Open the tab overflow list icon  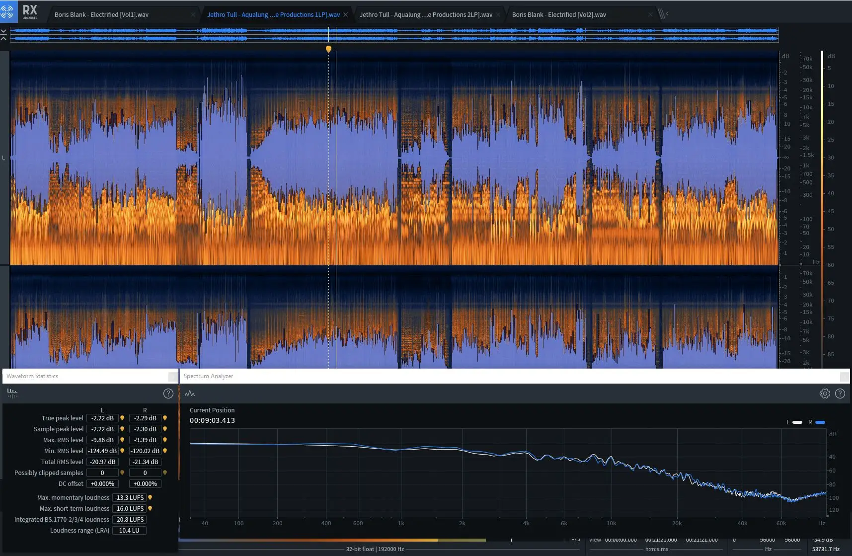[x=663, y=14]
